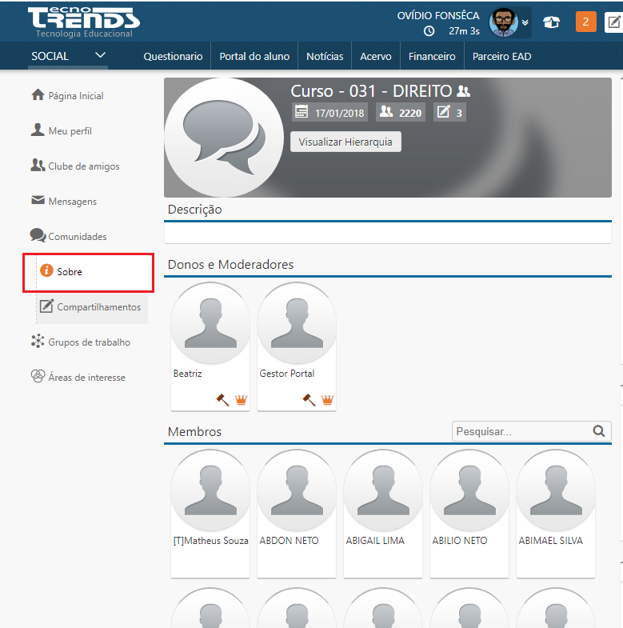Click the Grupos de trabalho icon
The image size is (623, 628).
pyautogui.click(x=38, y=342)
